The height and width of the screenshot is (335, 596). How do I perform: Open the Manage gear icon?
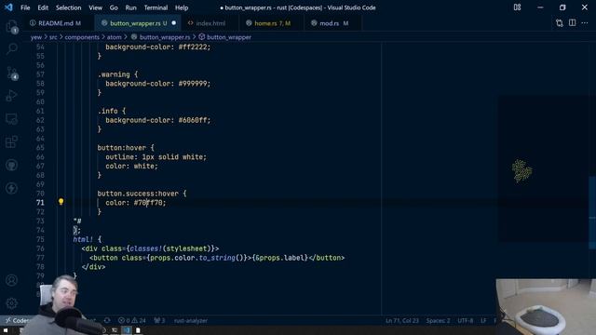[12, 303]
